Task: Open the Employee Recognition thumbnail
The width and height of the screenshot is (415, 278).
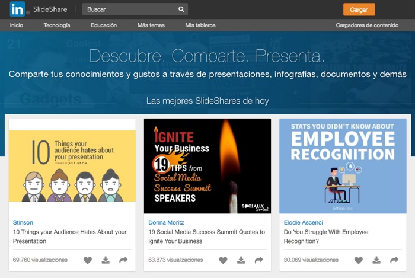Action: (343, 166)
